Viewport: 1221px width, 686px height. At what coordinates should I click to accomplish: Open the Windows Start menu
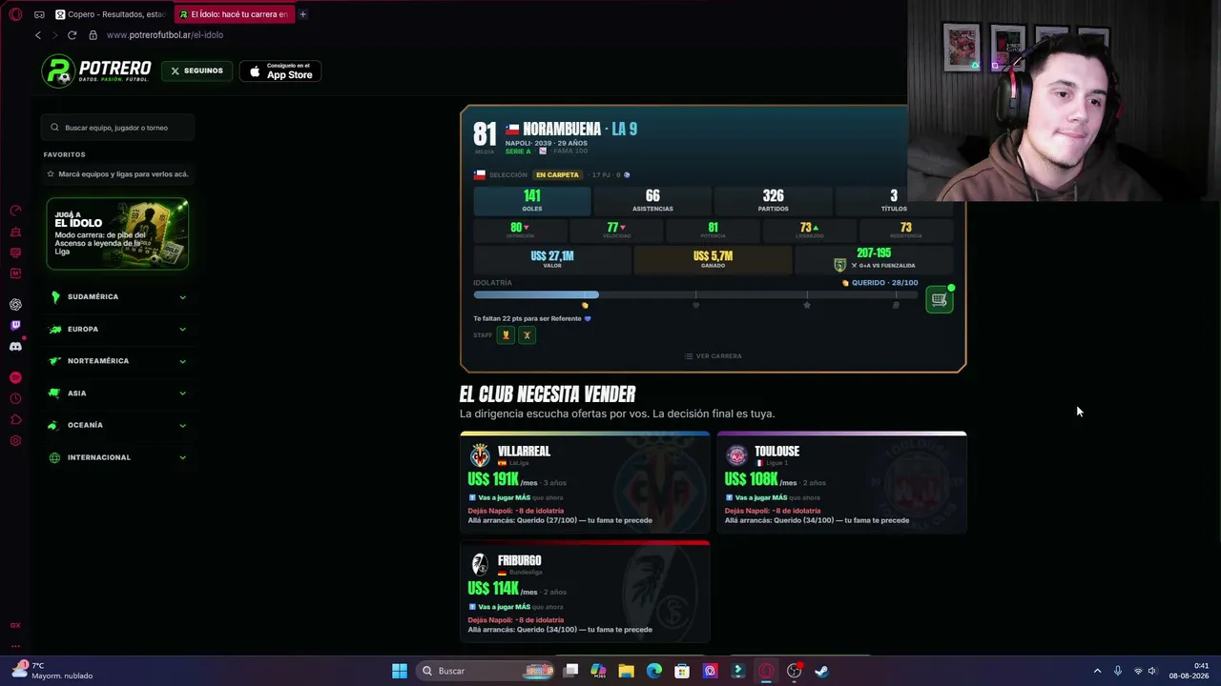(400, 671)
